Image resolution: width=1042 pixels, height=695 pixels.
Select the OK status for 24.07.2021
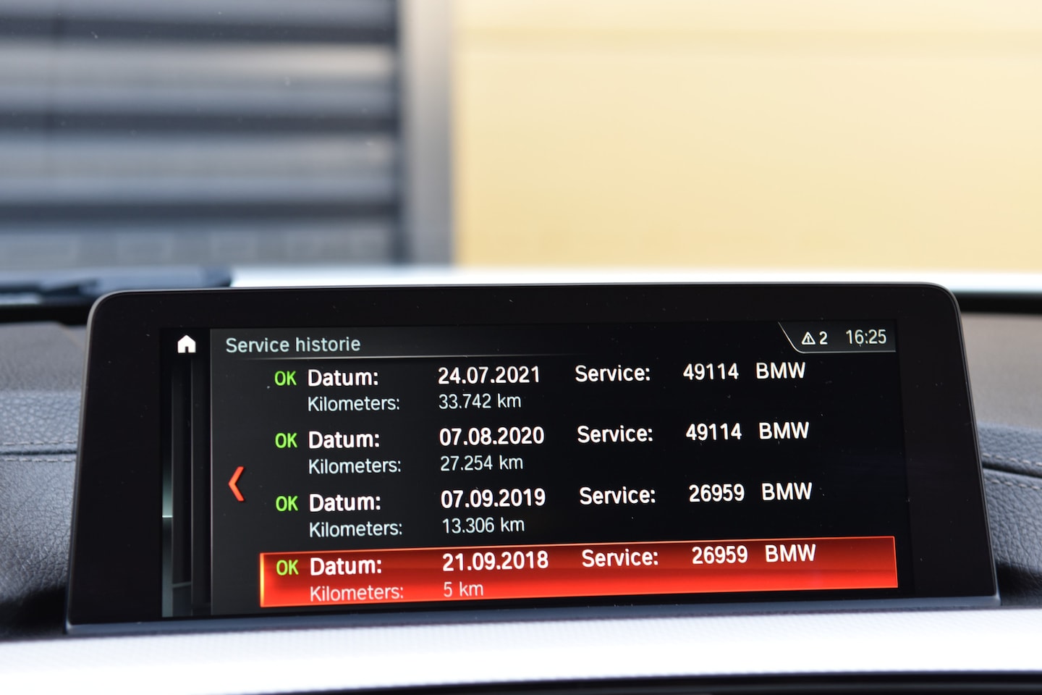[285, 379]
